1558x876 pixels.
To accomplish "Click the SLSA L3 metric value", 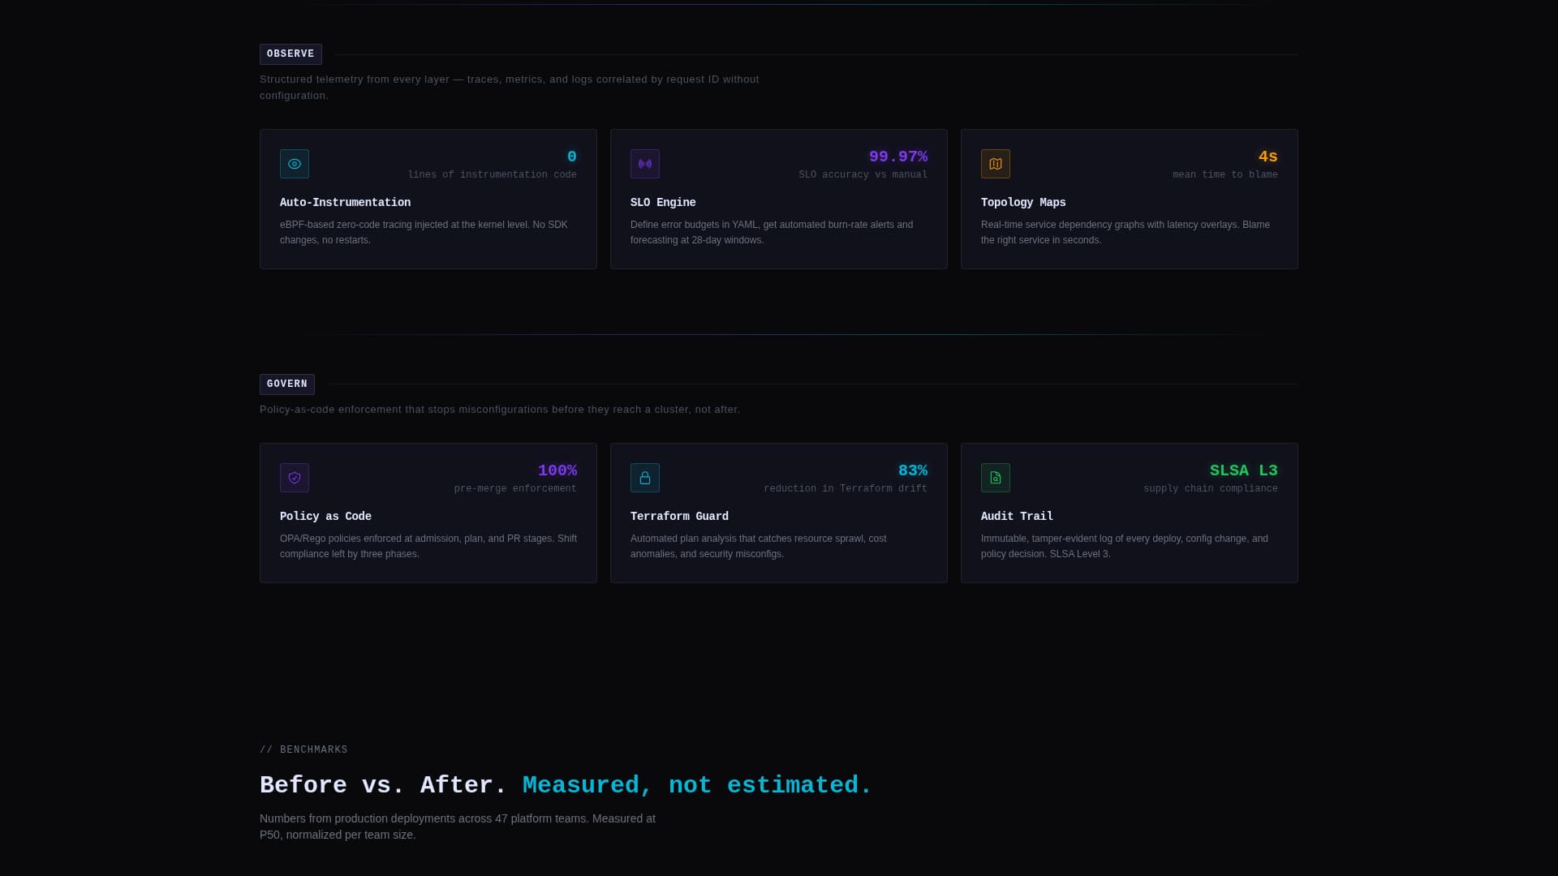I will click(1244, 470).
